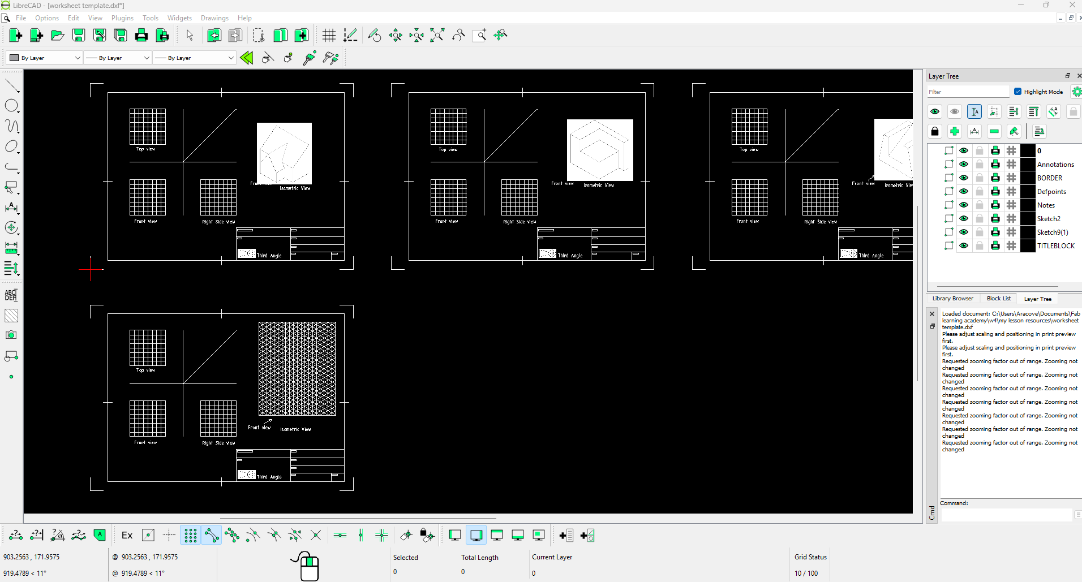Toggle the grid display icon

click(x=329, y=36)
